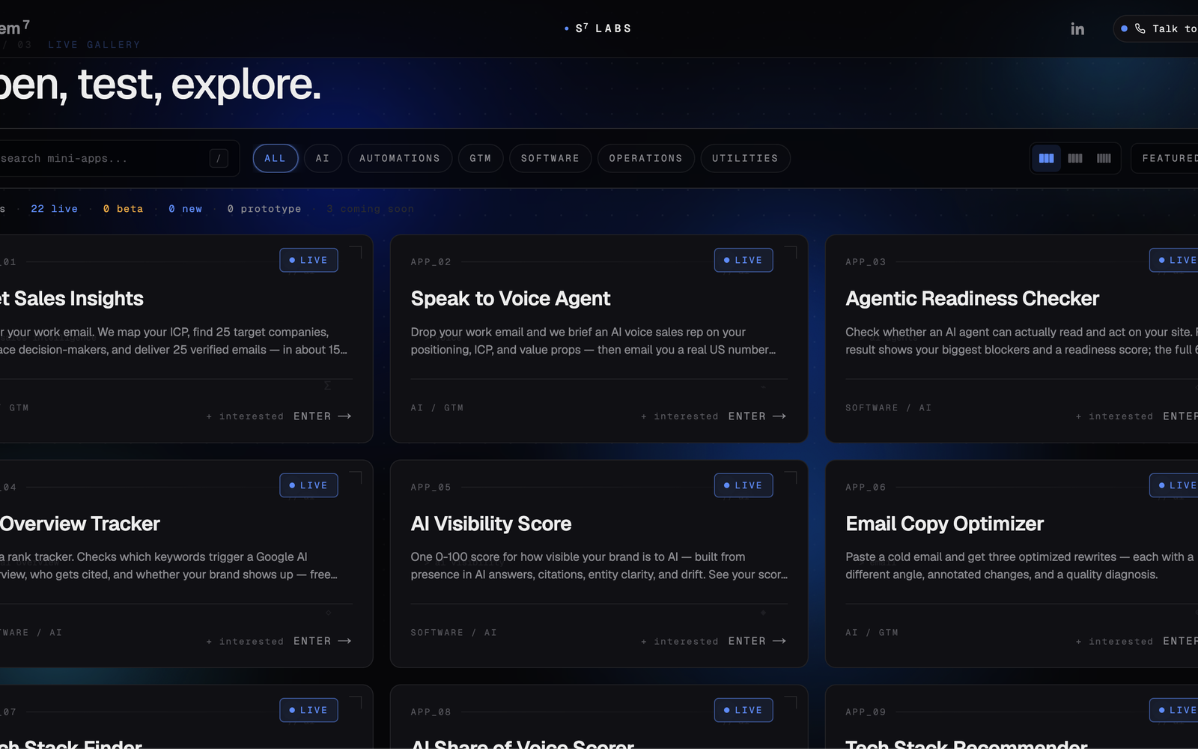Click "AI / GTM" tag on Speak to Voice Agent
This screenshot has height=749, width=1198.
437,408
